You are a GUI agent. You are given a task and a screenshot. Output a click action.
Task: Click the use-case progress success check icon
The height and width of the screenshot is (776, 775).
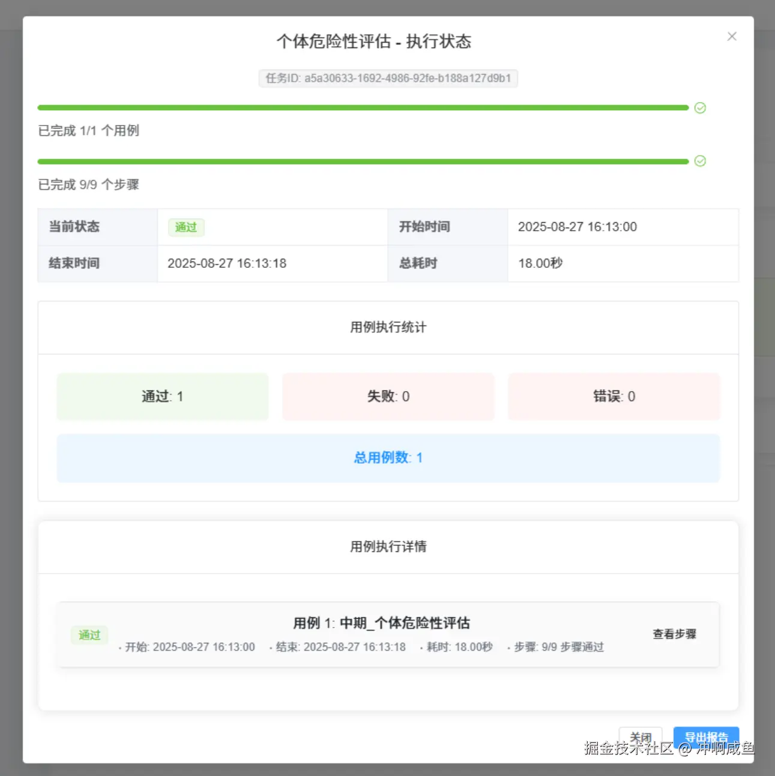click(700, 108)
